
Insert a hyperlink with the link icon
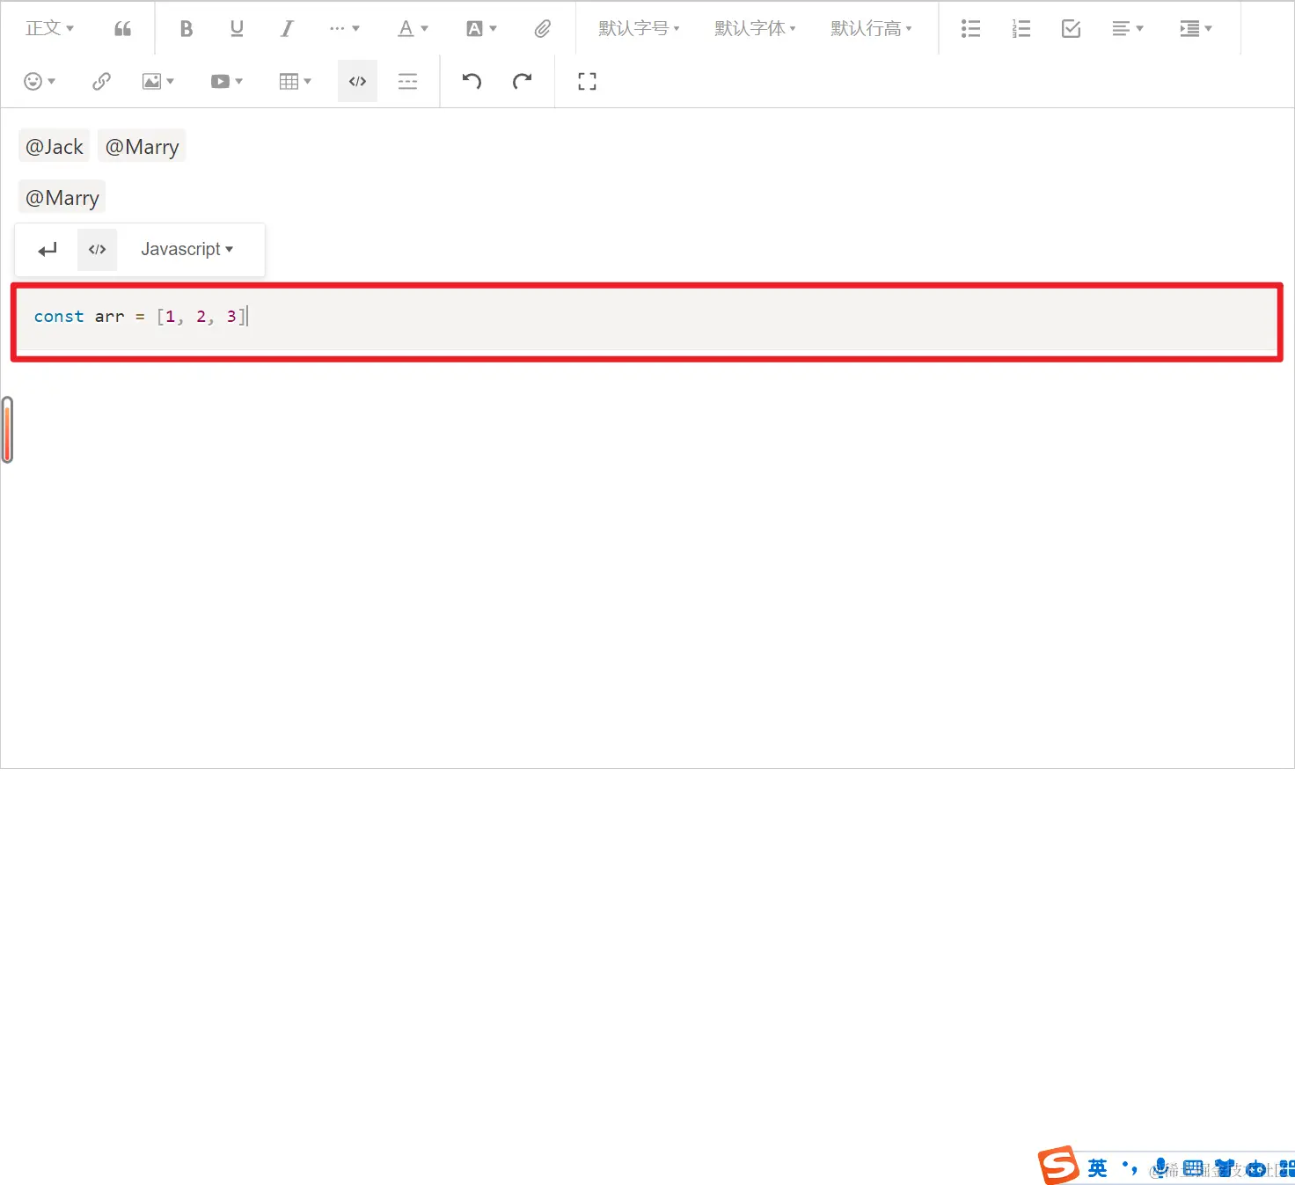coord(101,81)
